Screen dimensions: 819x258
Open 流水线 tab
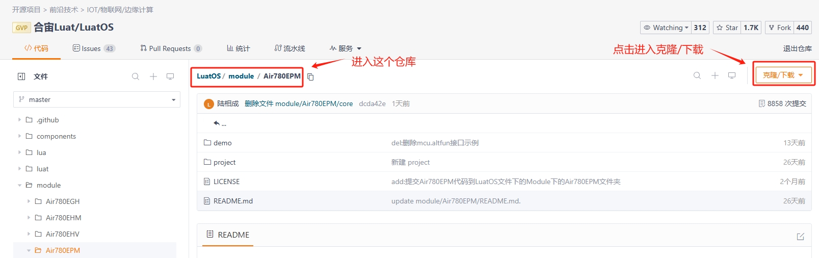pos(289,48)
